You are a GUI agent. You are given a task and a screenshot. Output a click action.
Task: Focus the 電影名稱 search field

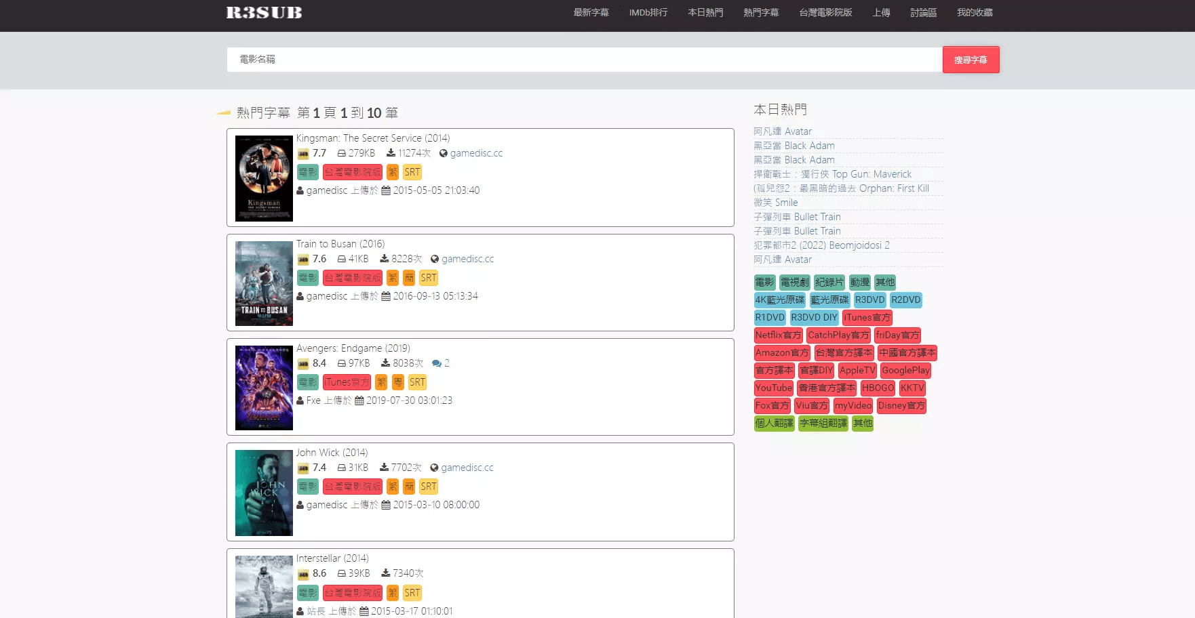pyautogui.click(x=585, y=60)
